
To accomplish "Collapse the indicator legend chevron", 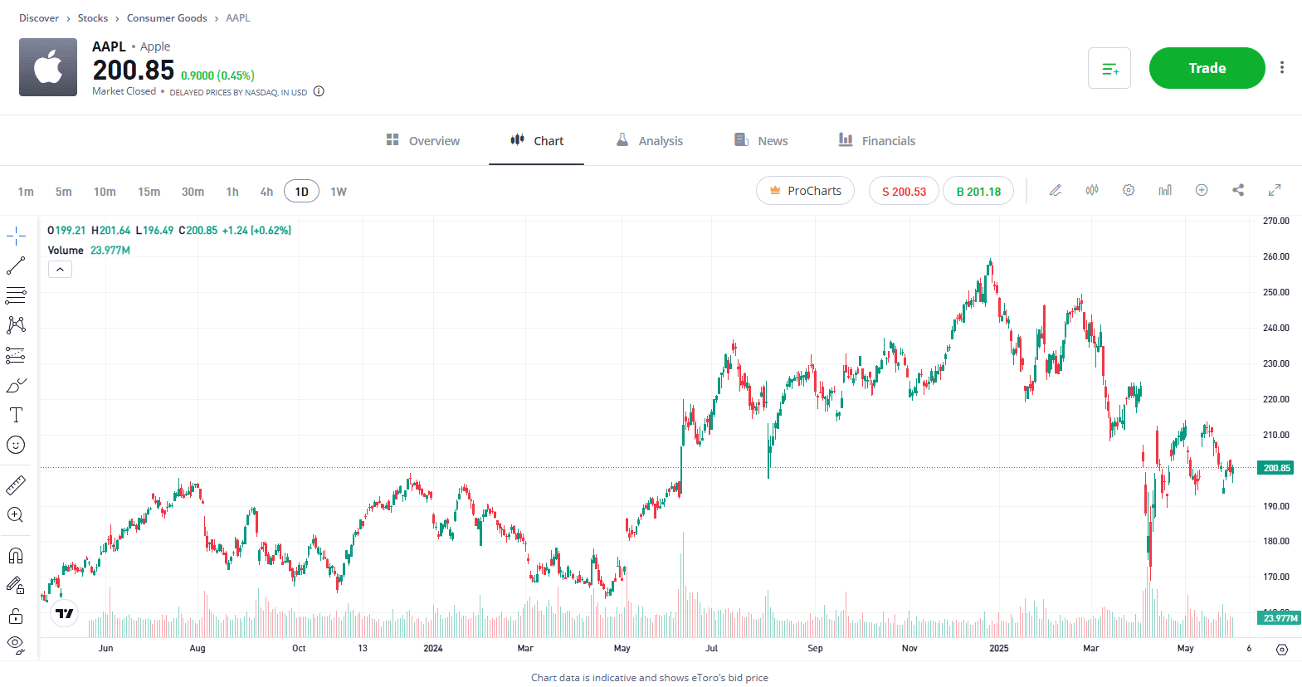I will [60, 269].
